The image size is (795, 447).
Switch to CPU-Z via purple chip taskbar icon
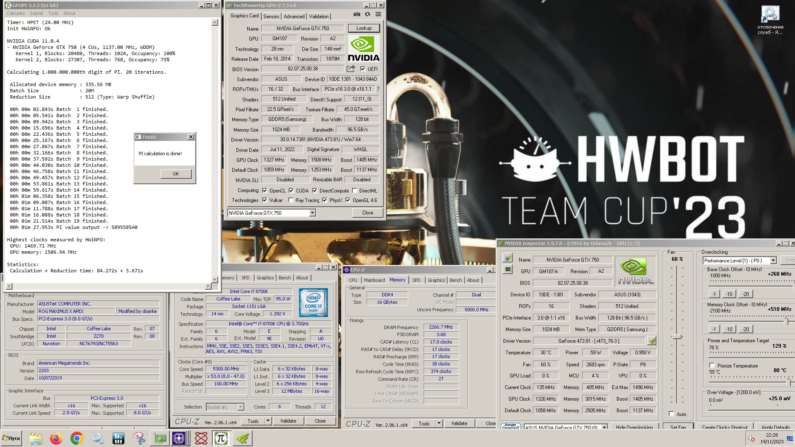point(180,438)
